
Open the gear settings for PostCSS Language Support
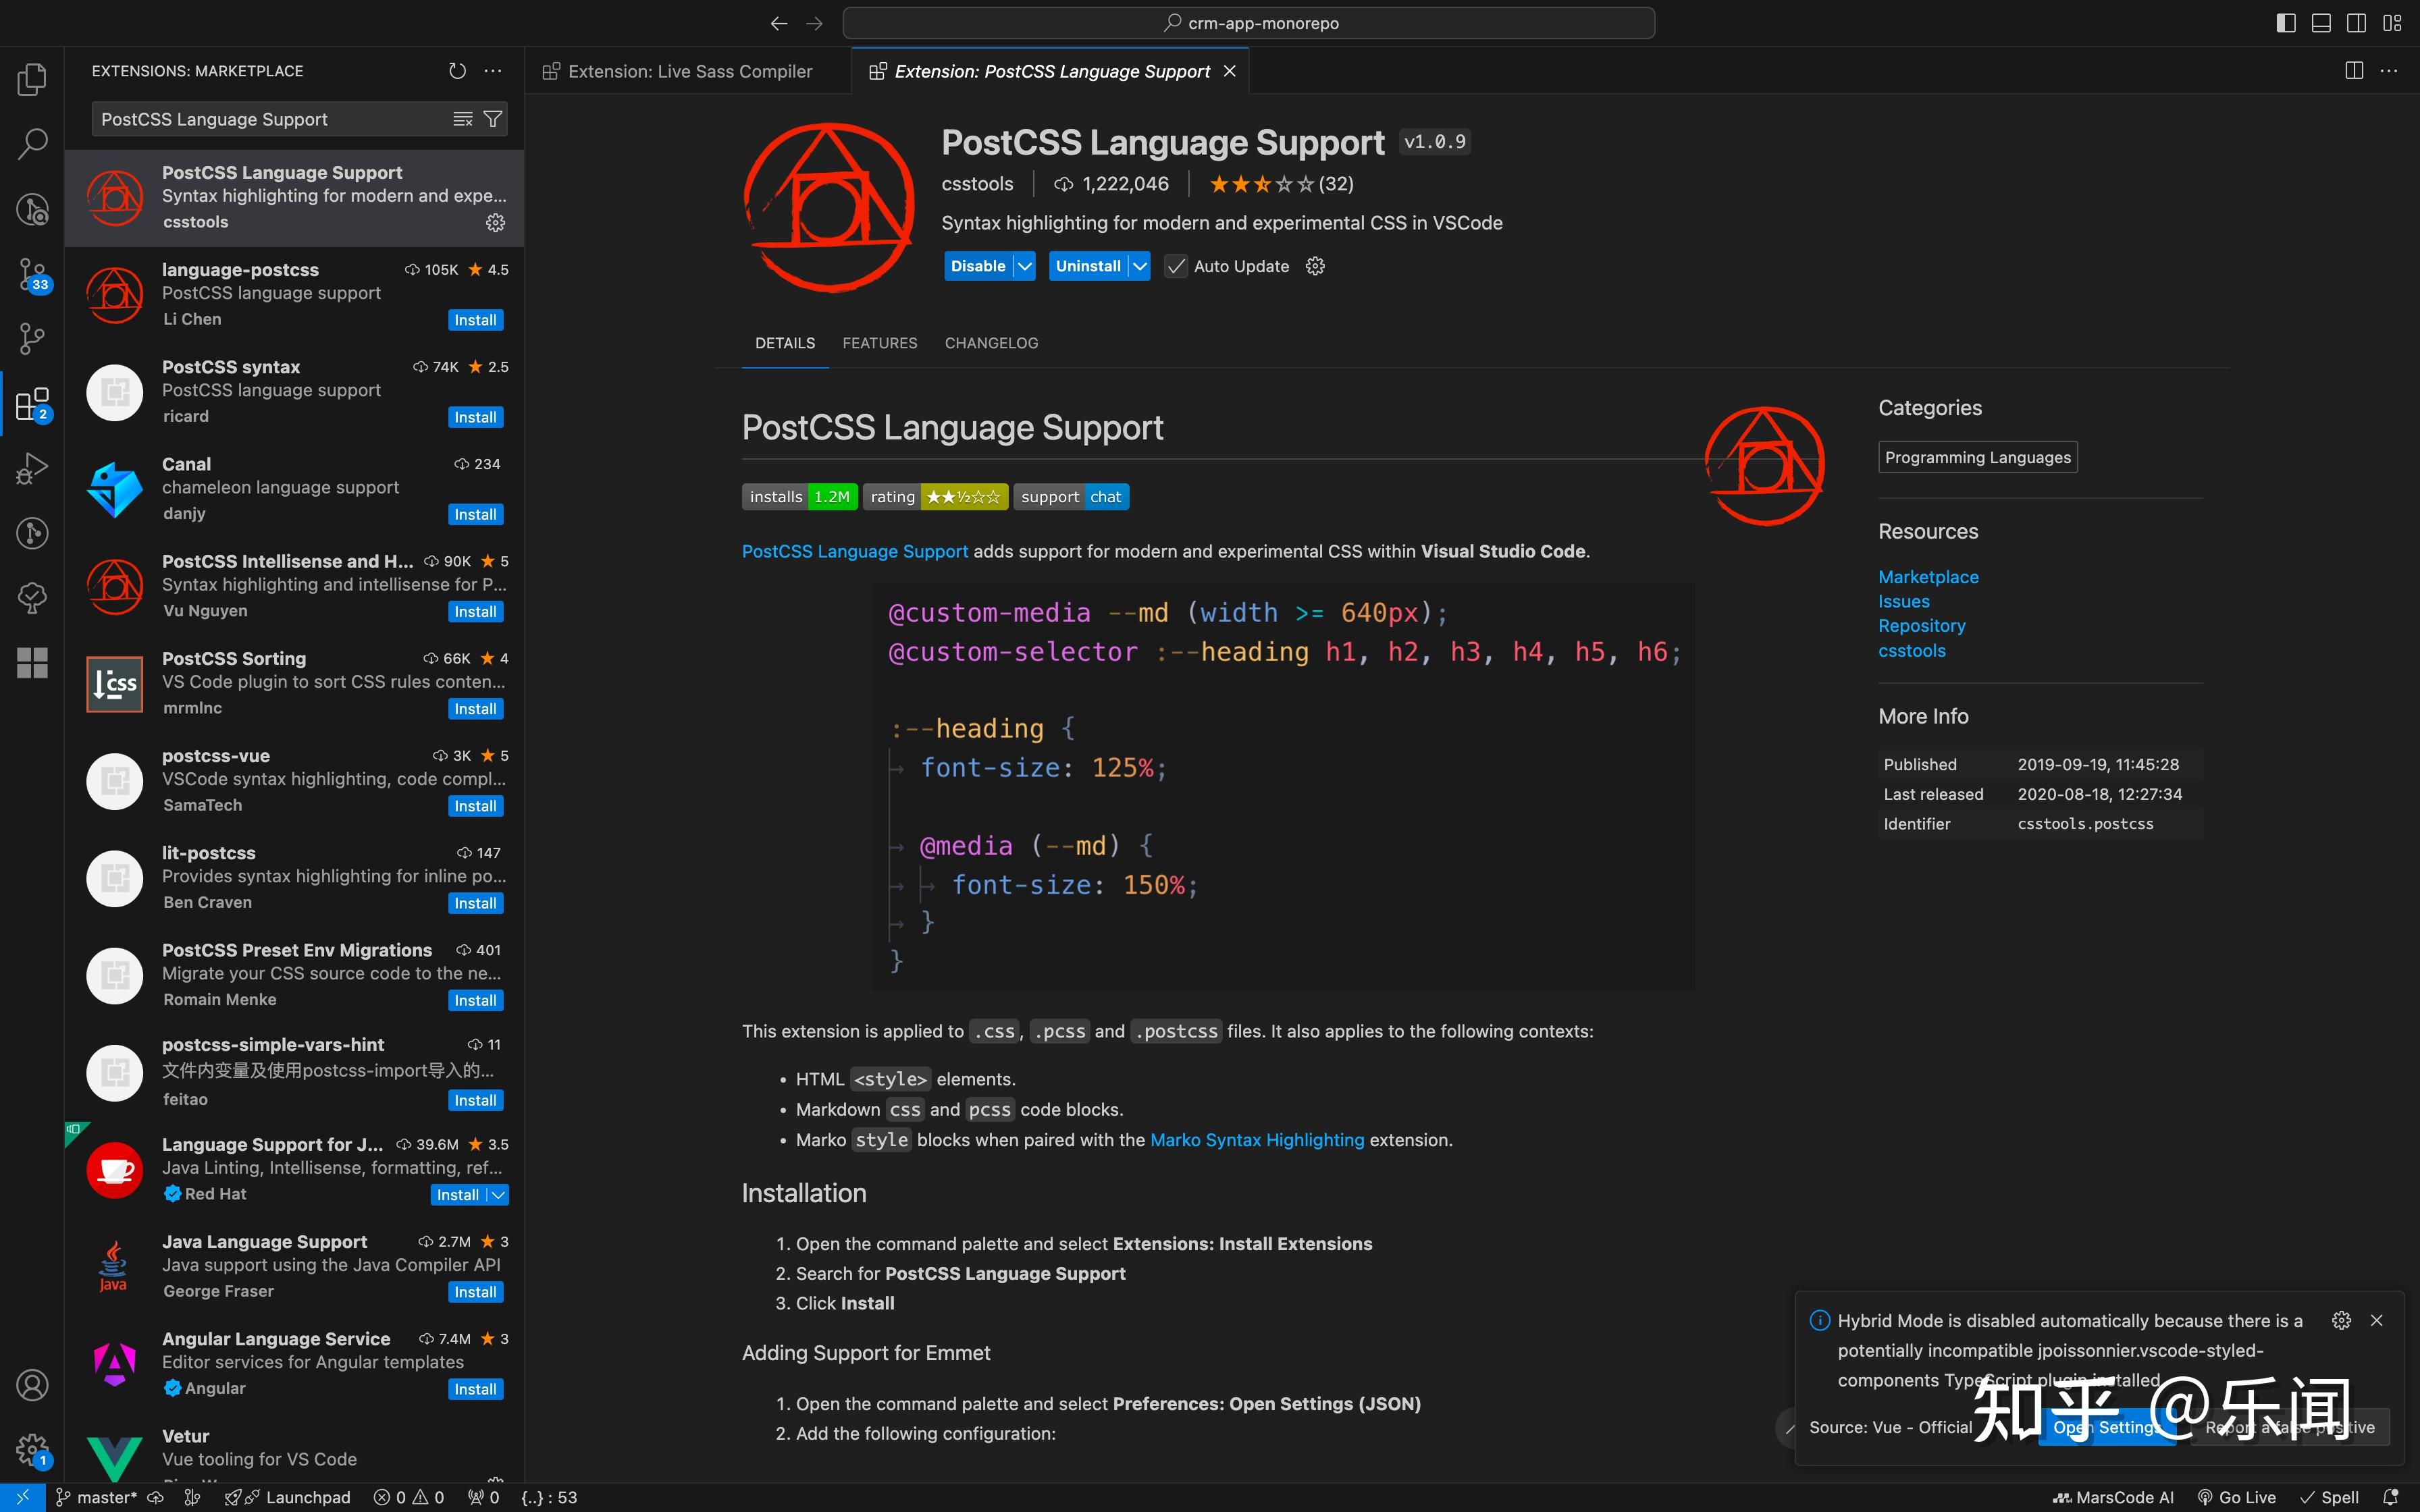[495, 222]
